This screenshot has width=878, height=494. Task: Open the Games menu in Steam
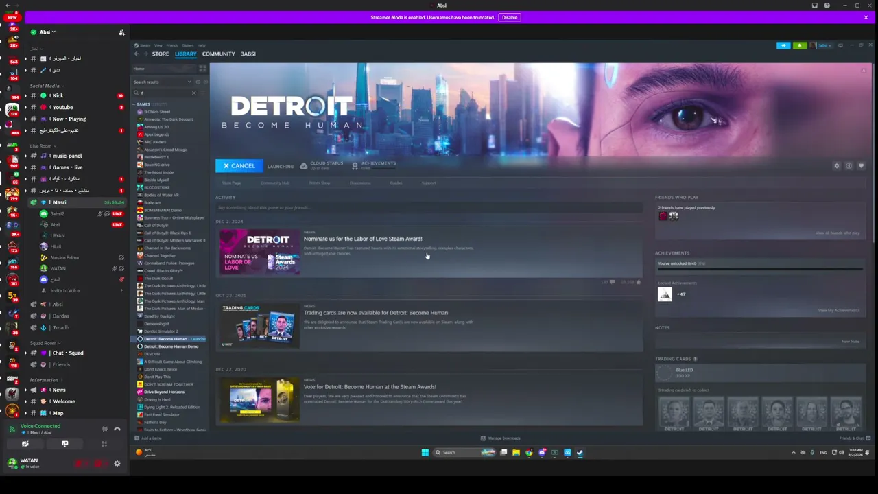pos(187,45)
